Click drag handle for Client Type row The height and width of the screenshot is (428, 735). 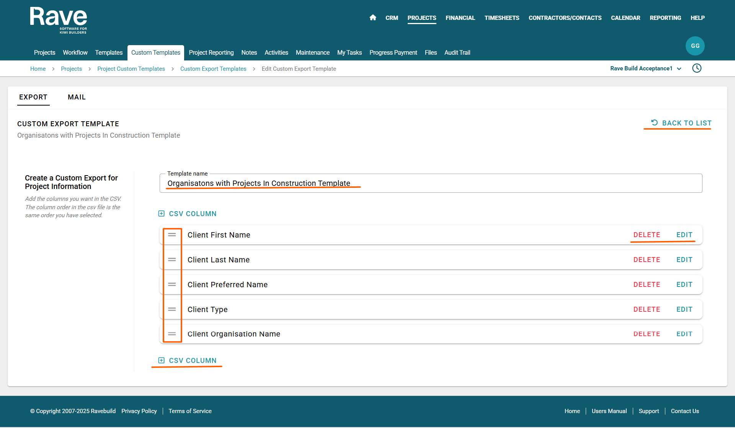coord(172,309)
